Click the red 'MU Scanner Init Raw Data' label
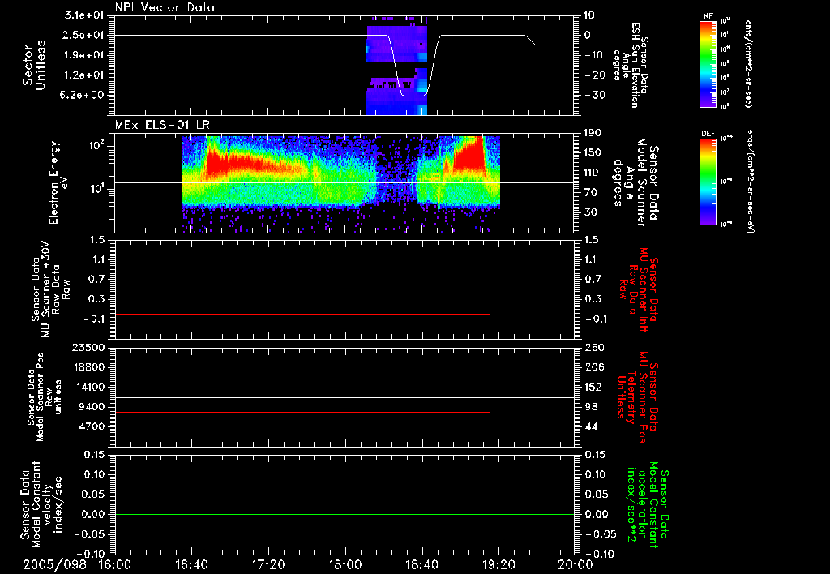This screenshot has height=574, width=830. [x=640, y=289]
